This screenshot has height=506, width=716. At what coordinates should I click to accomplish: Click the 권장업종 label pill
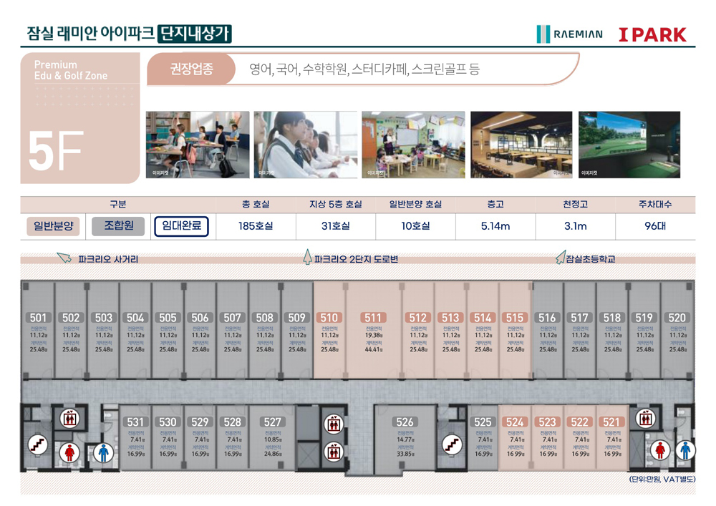[x=191, y=69]
